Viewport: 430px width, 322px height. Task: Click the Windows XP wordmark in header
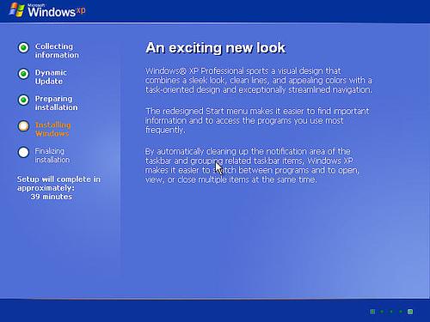pyautogui.click(x=57, y=11)
